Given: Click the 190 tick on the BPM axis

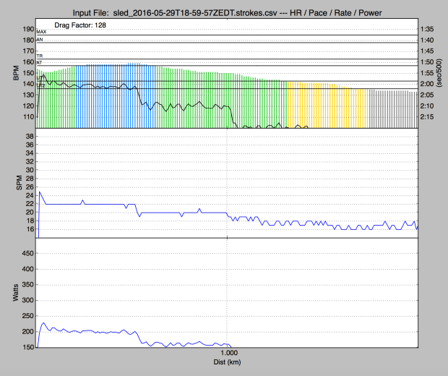Looking at the screenshot, I should (x=26, y=30).
